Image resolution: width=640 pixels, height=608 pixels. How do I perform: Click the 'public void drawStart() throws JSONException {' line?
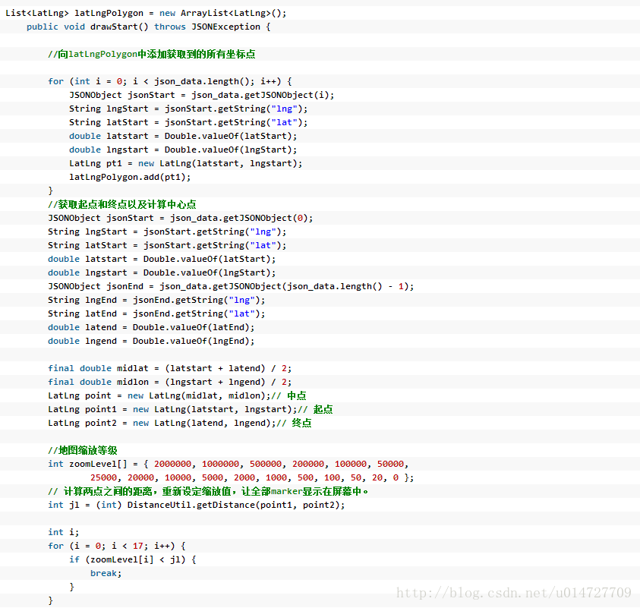coord(148,27)
